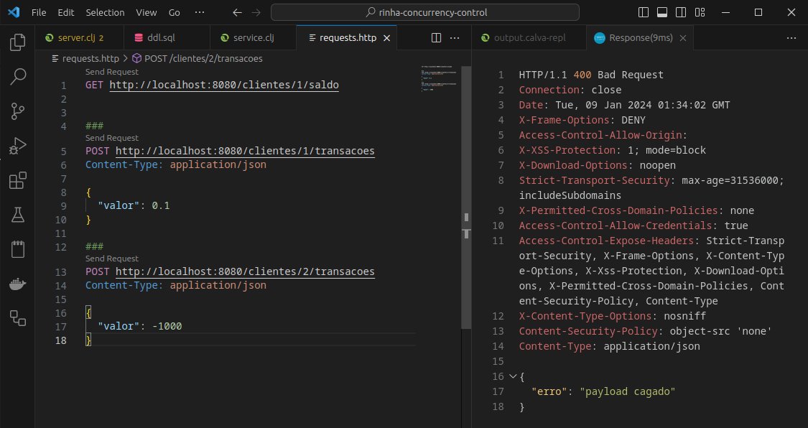Open the View menu
The height and width of the screenshot is (428, 808).
tap(147, 12)
